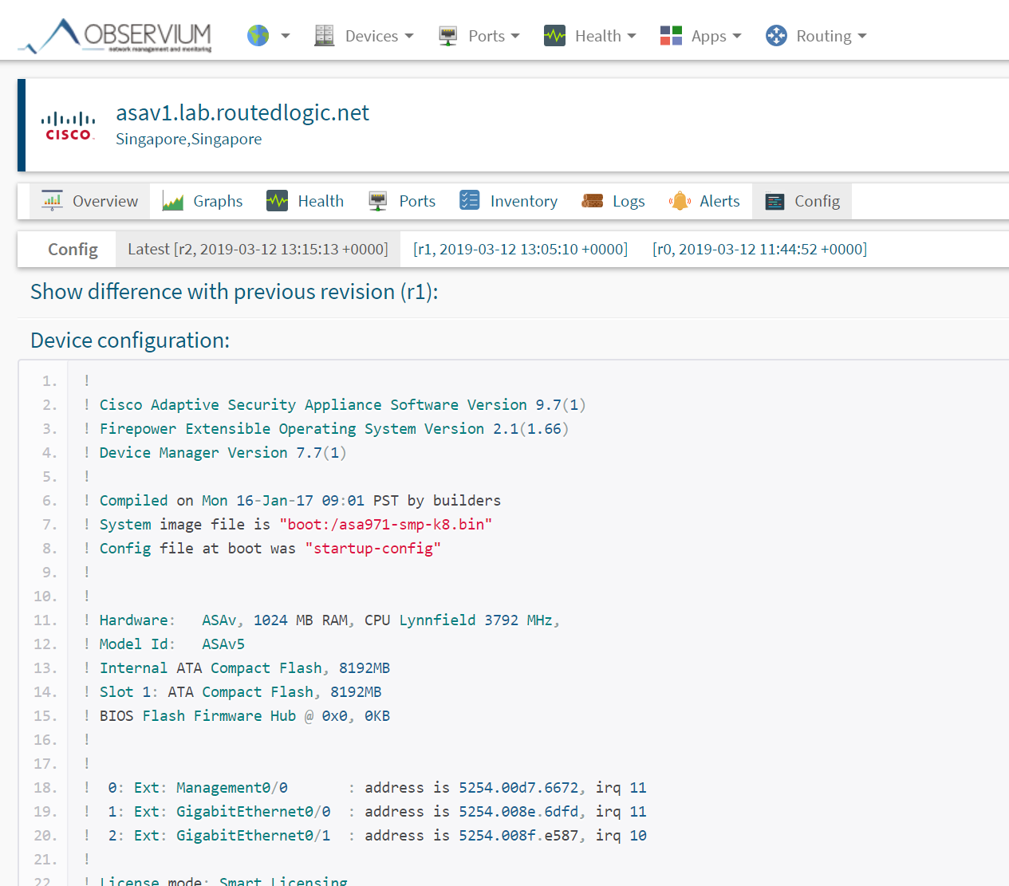Select config revision r1 from 13:05:10
Viewport: 1009px width, 886px height.
(x=520, y=250)
